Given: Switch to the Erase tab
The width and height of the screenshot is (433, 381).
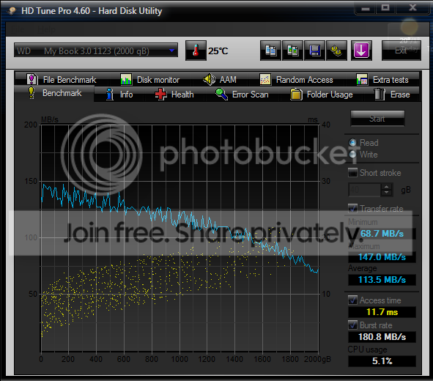Looking at the screenshot, I should point(392,95).
